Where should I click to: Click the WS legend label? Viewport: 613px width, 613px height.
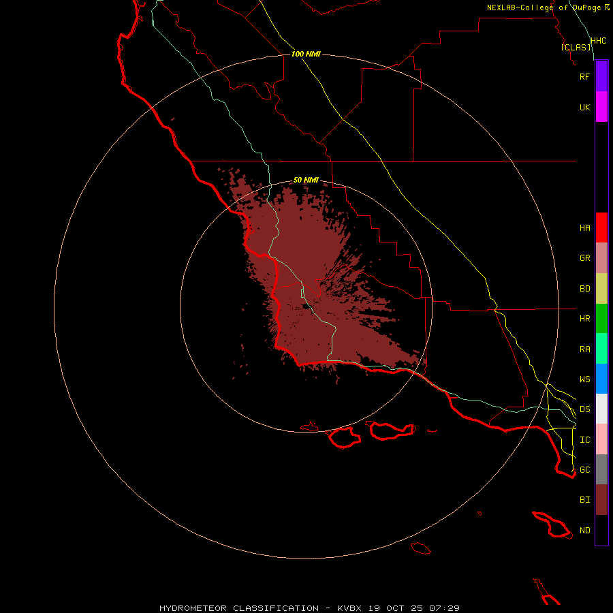[584, 379]
